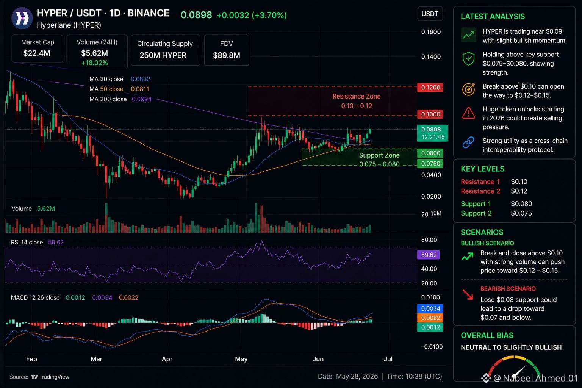Click the green up-arrow icon in Bullish Scenario

coord(468,257)
